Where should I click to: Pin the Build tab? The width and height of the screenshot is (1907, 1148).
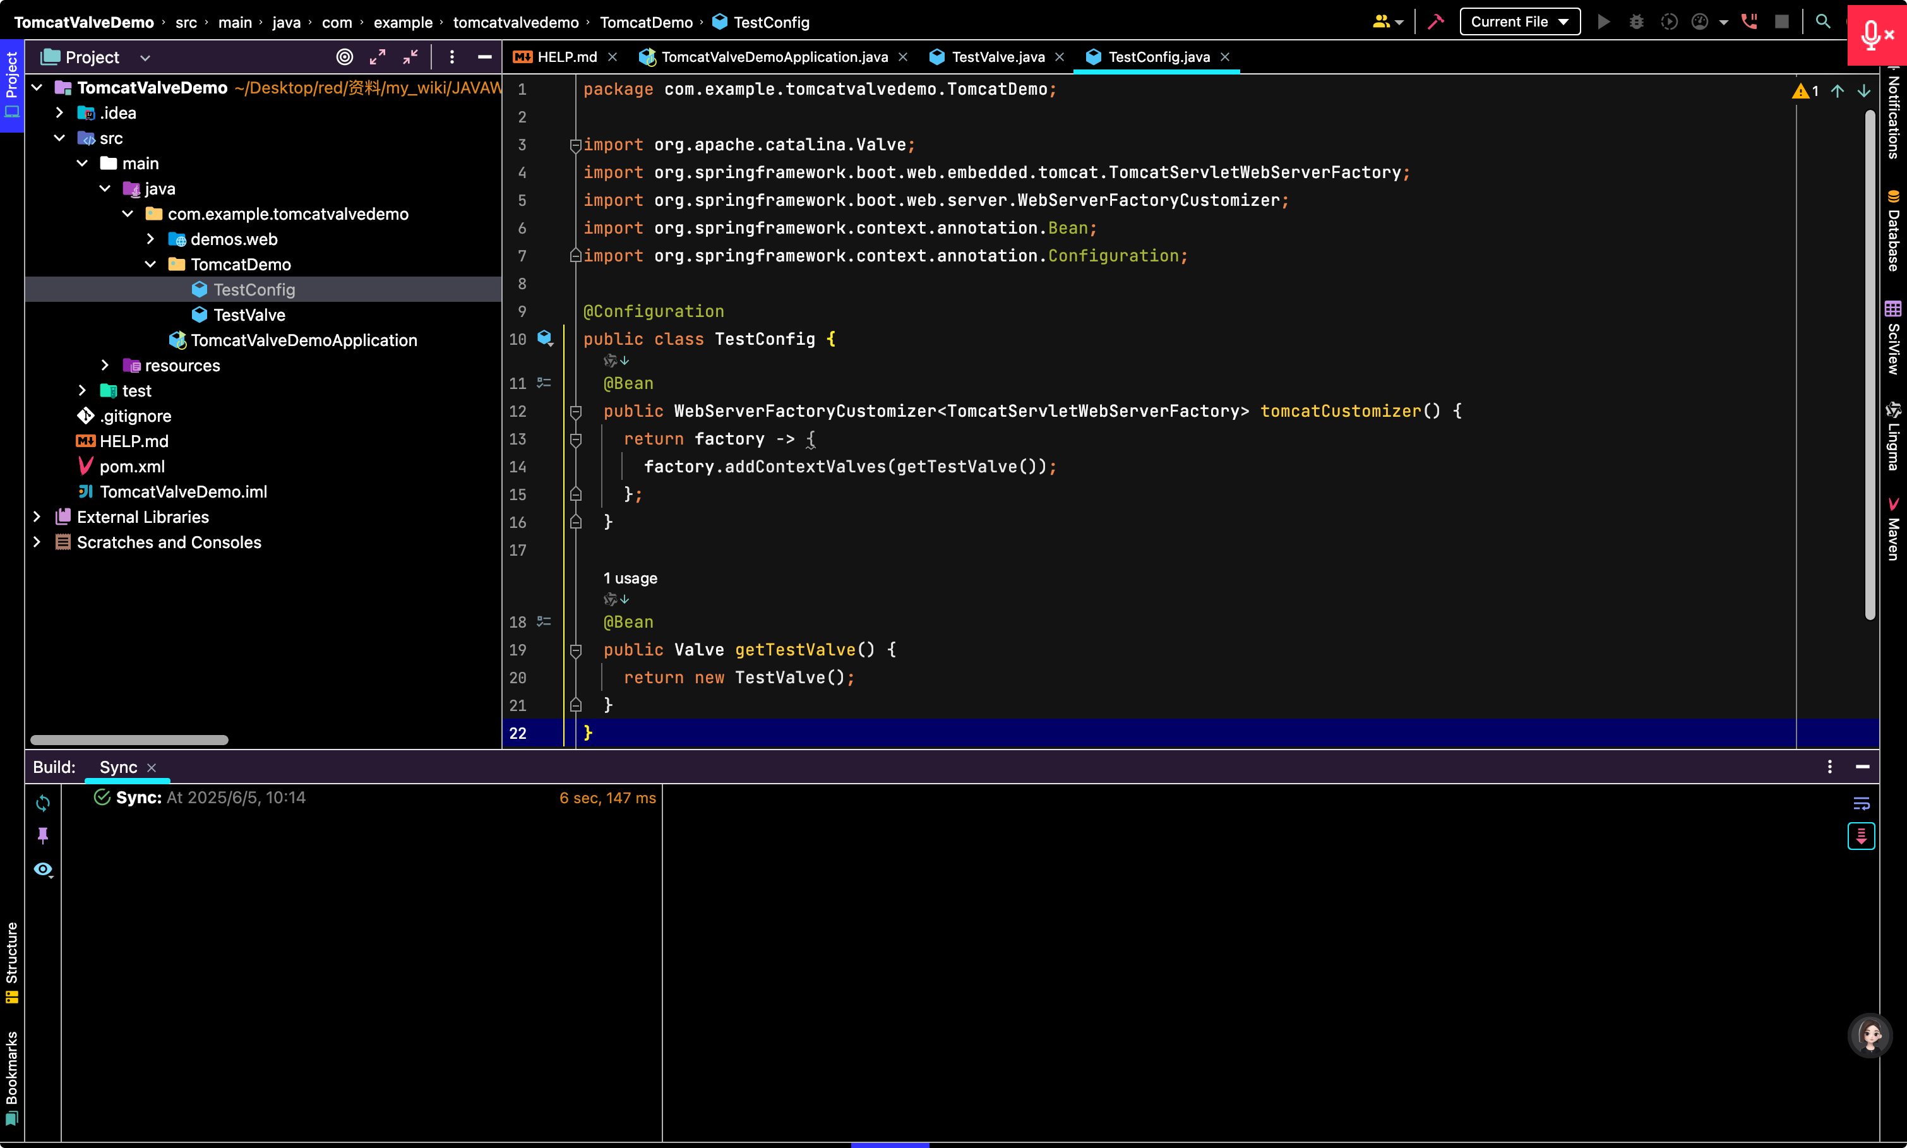pyautogui.click(x=42, y=835)
